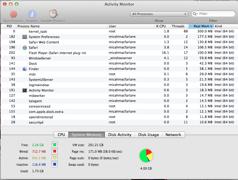Click the 88 threads value for kernel_task
Viewport: 238px width, 180px height.
click(186, 31)
